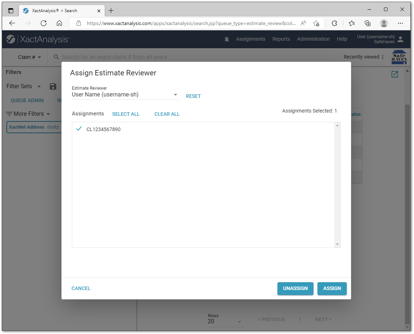Click the search magnifier icon
Screen dimensions: 414x334
[56, 57]
